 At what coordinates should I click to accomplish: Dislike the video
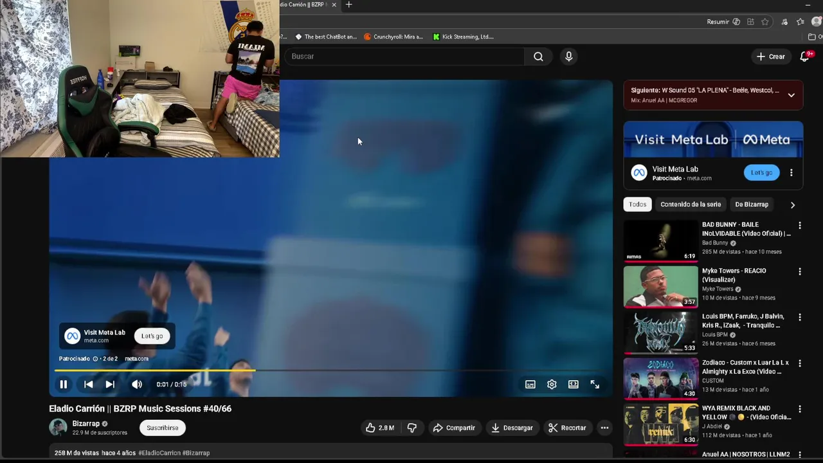412,428
